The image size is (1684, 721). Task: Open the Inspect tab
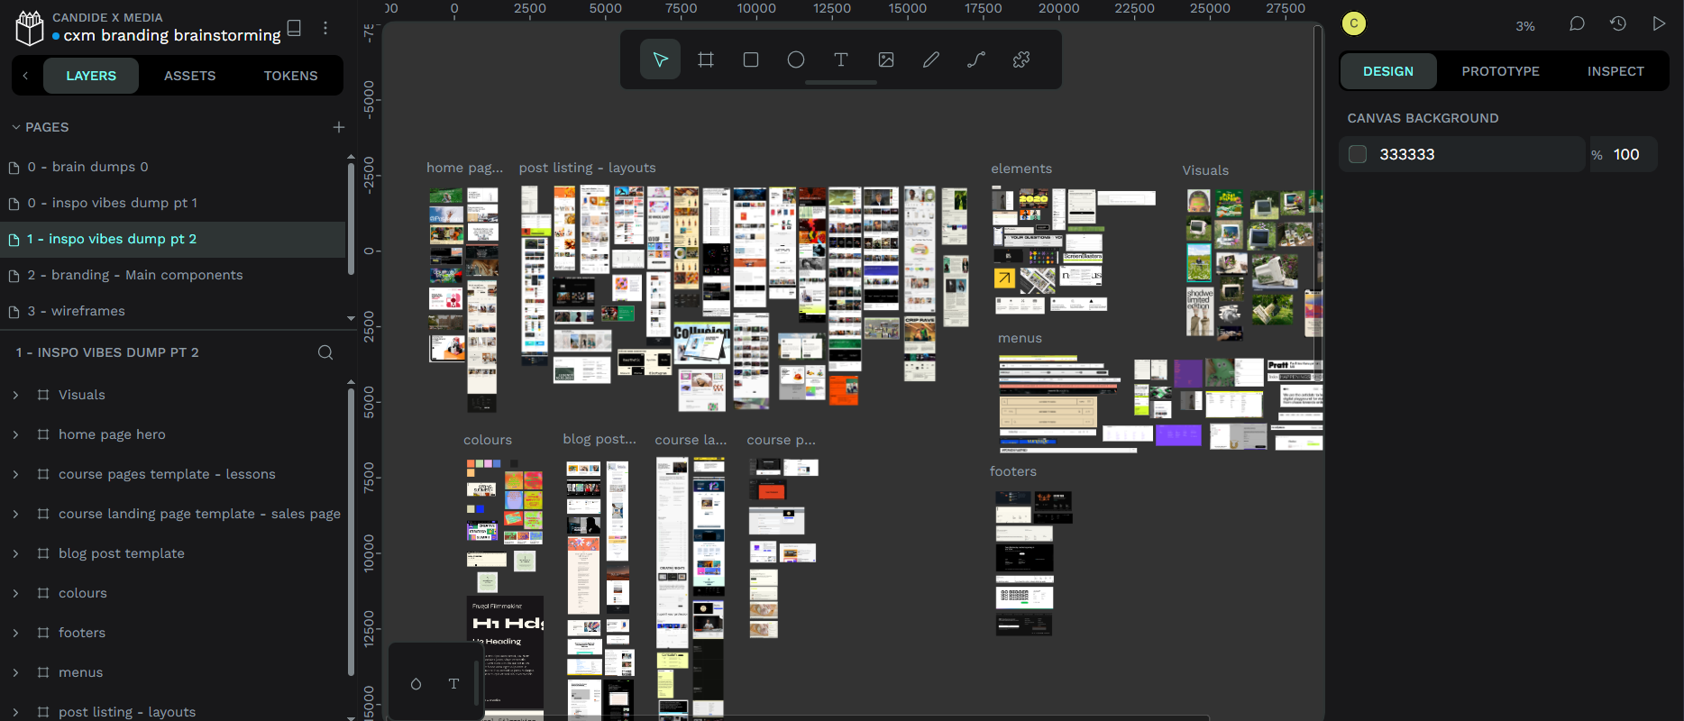tap(1615, 71)
